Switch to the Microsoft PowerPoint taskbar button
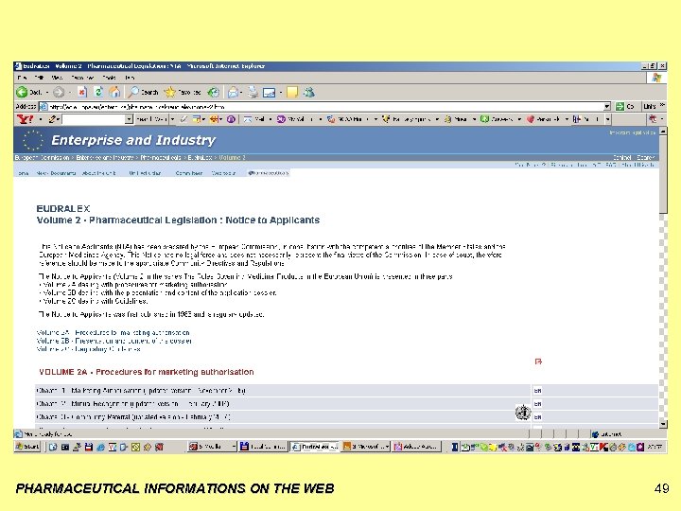The width and height of the screenshot is (681, 511). [x=366, y=447]
